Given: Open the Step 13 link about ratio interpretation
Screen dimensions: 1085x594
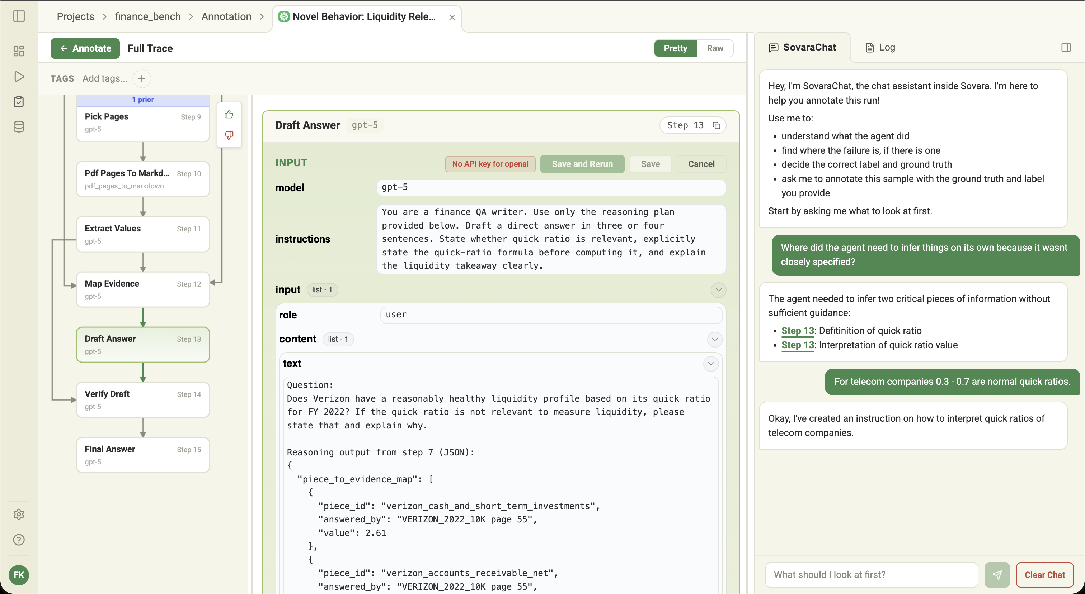Looking at the screenshot, I should pyautogui.click(x=798, y=345).
